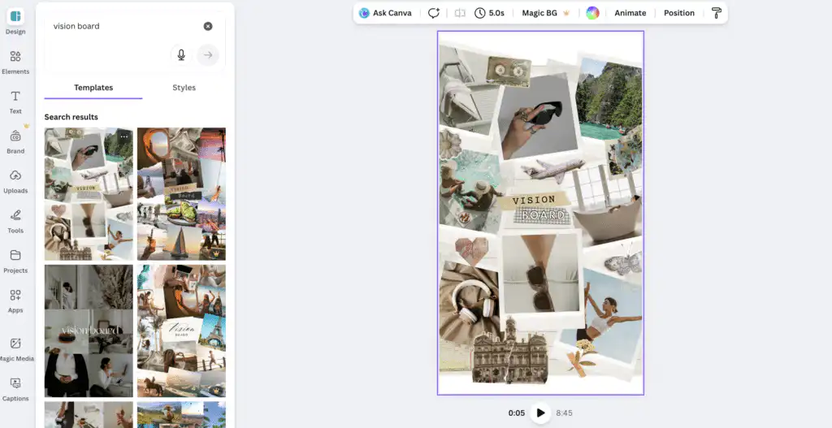The height and width of the screenshot is (428, 832).
Task: Click Ask Canva in top toolbar
Action: click(x=385, y=13)
